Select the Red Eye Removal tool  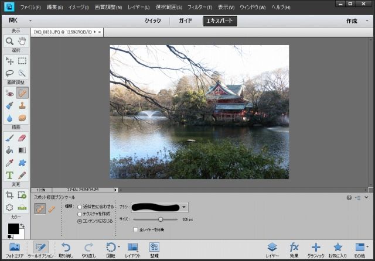[x=9, y=93]
